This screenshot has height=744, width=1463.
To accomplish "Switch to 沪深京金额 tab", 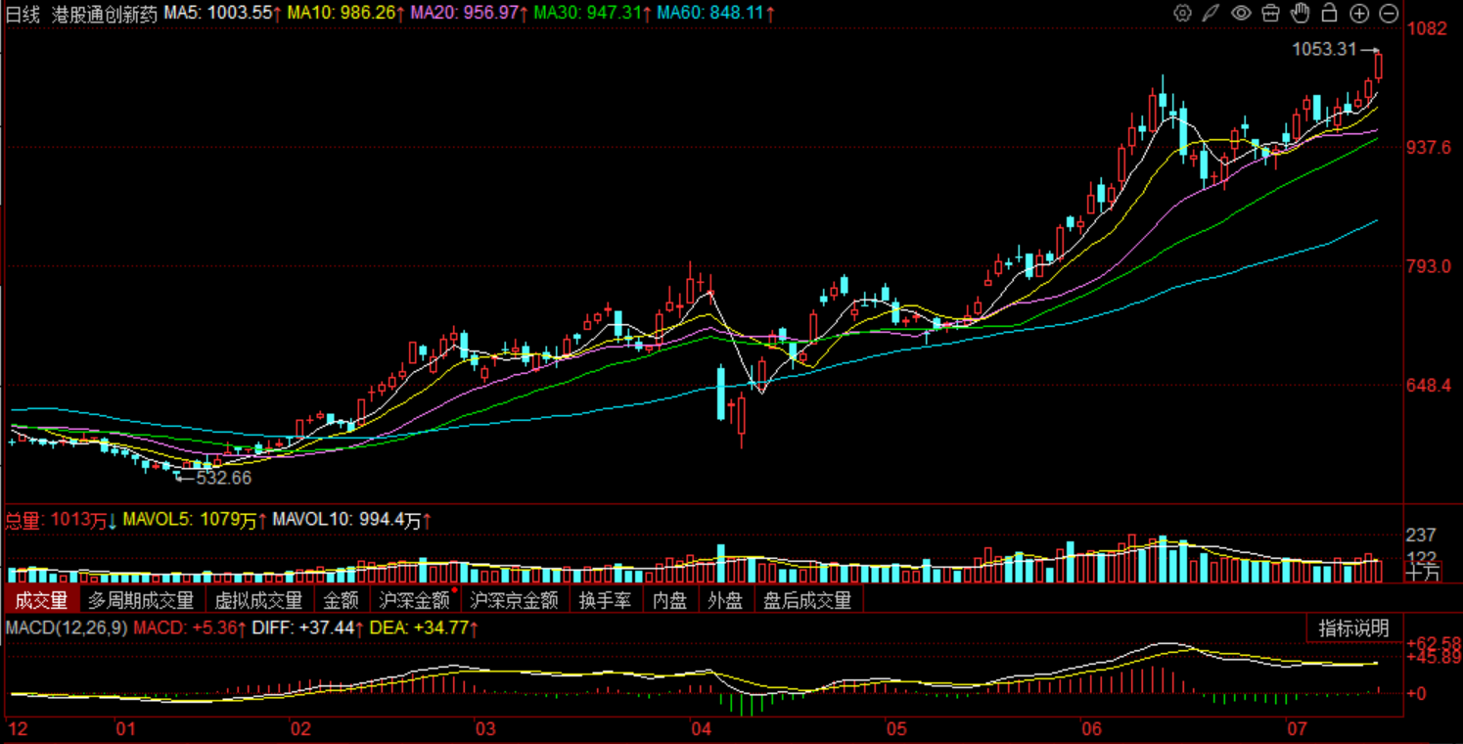I will coord(514,600).
